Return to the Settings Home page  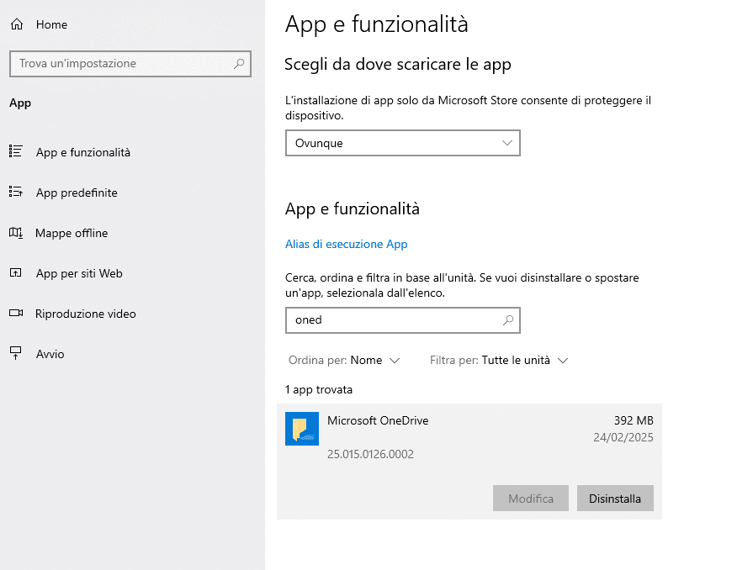tap(50, 24)
